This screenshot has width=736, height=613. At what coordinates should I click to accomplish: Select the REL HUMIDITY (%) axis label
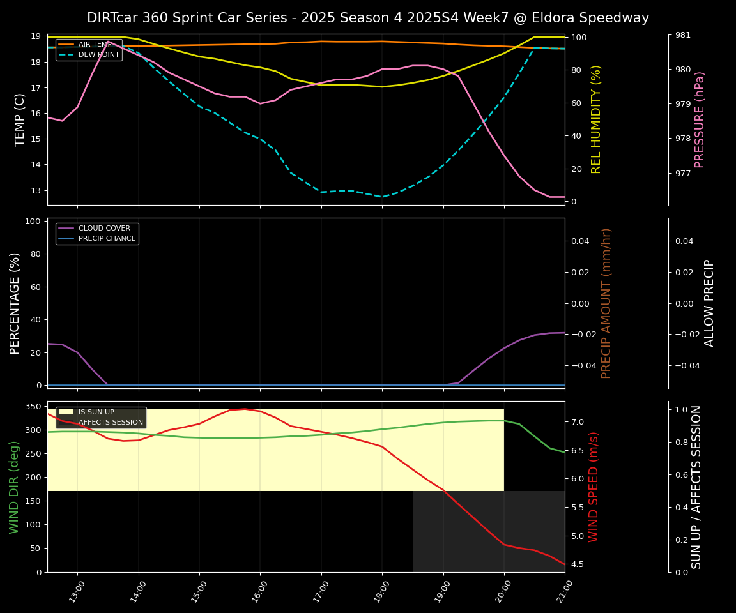[596, 119]
